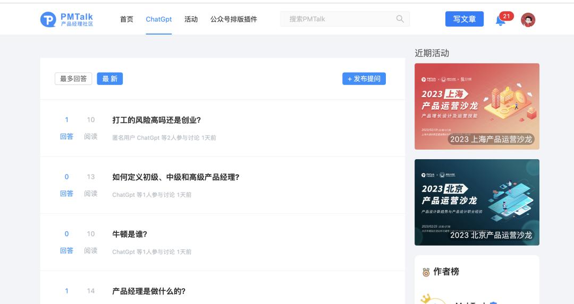574x304 pixels.
Task: Open question 牛顿是谁?
Action: [130, 234]
